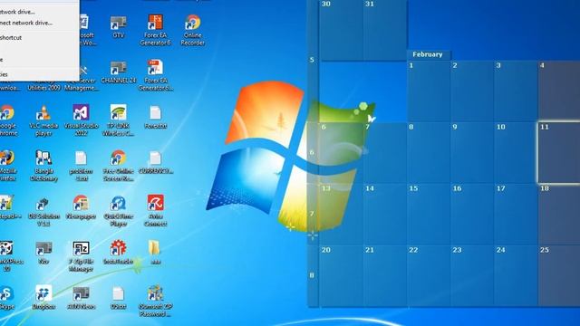
Task: Select February 14 calendar cell
Action: point(384,214)
